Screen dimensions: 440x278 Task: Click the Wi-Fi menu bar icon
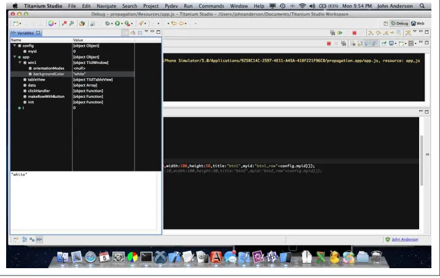(x=302, y=6)
